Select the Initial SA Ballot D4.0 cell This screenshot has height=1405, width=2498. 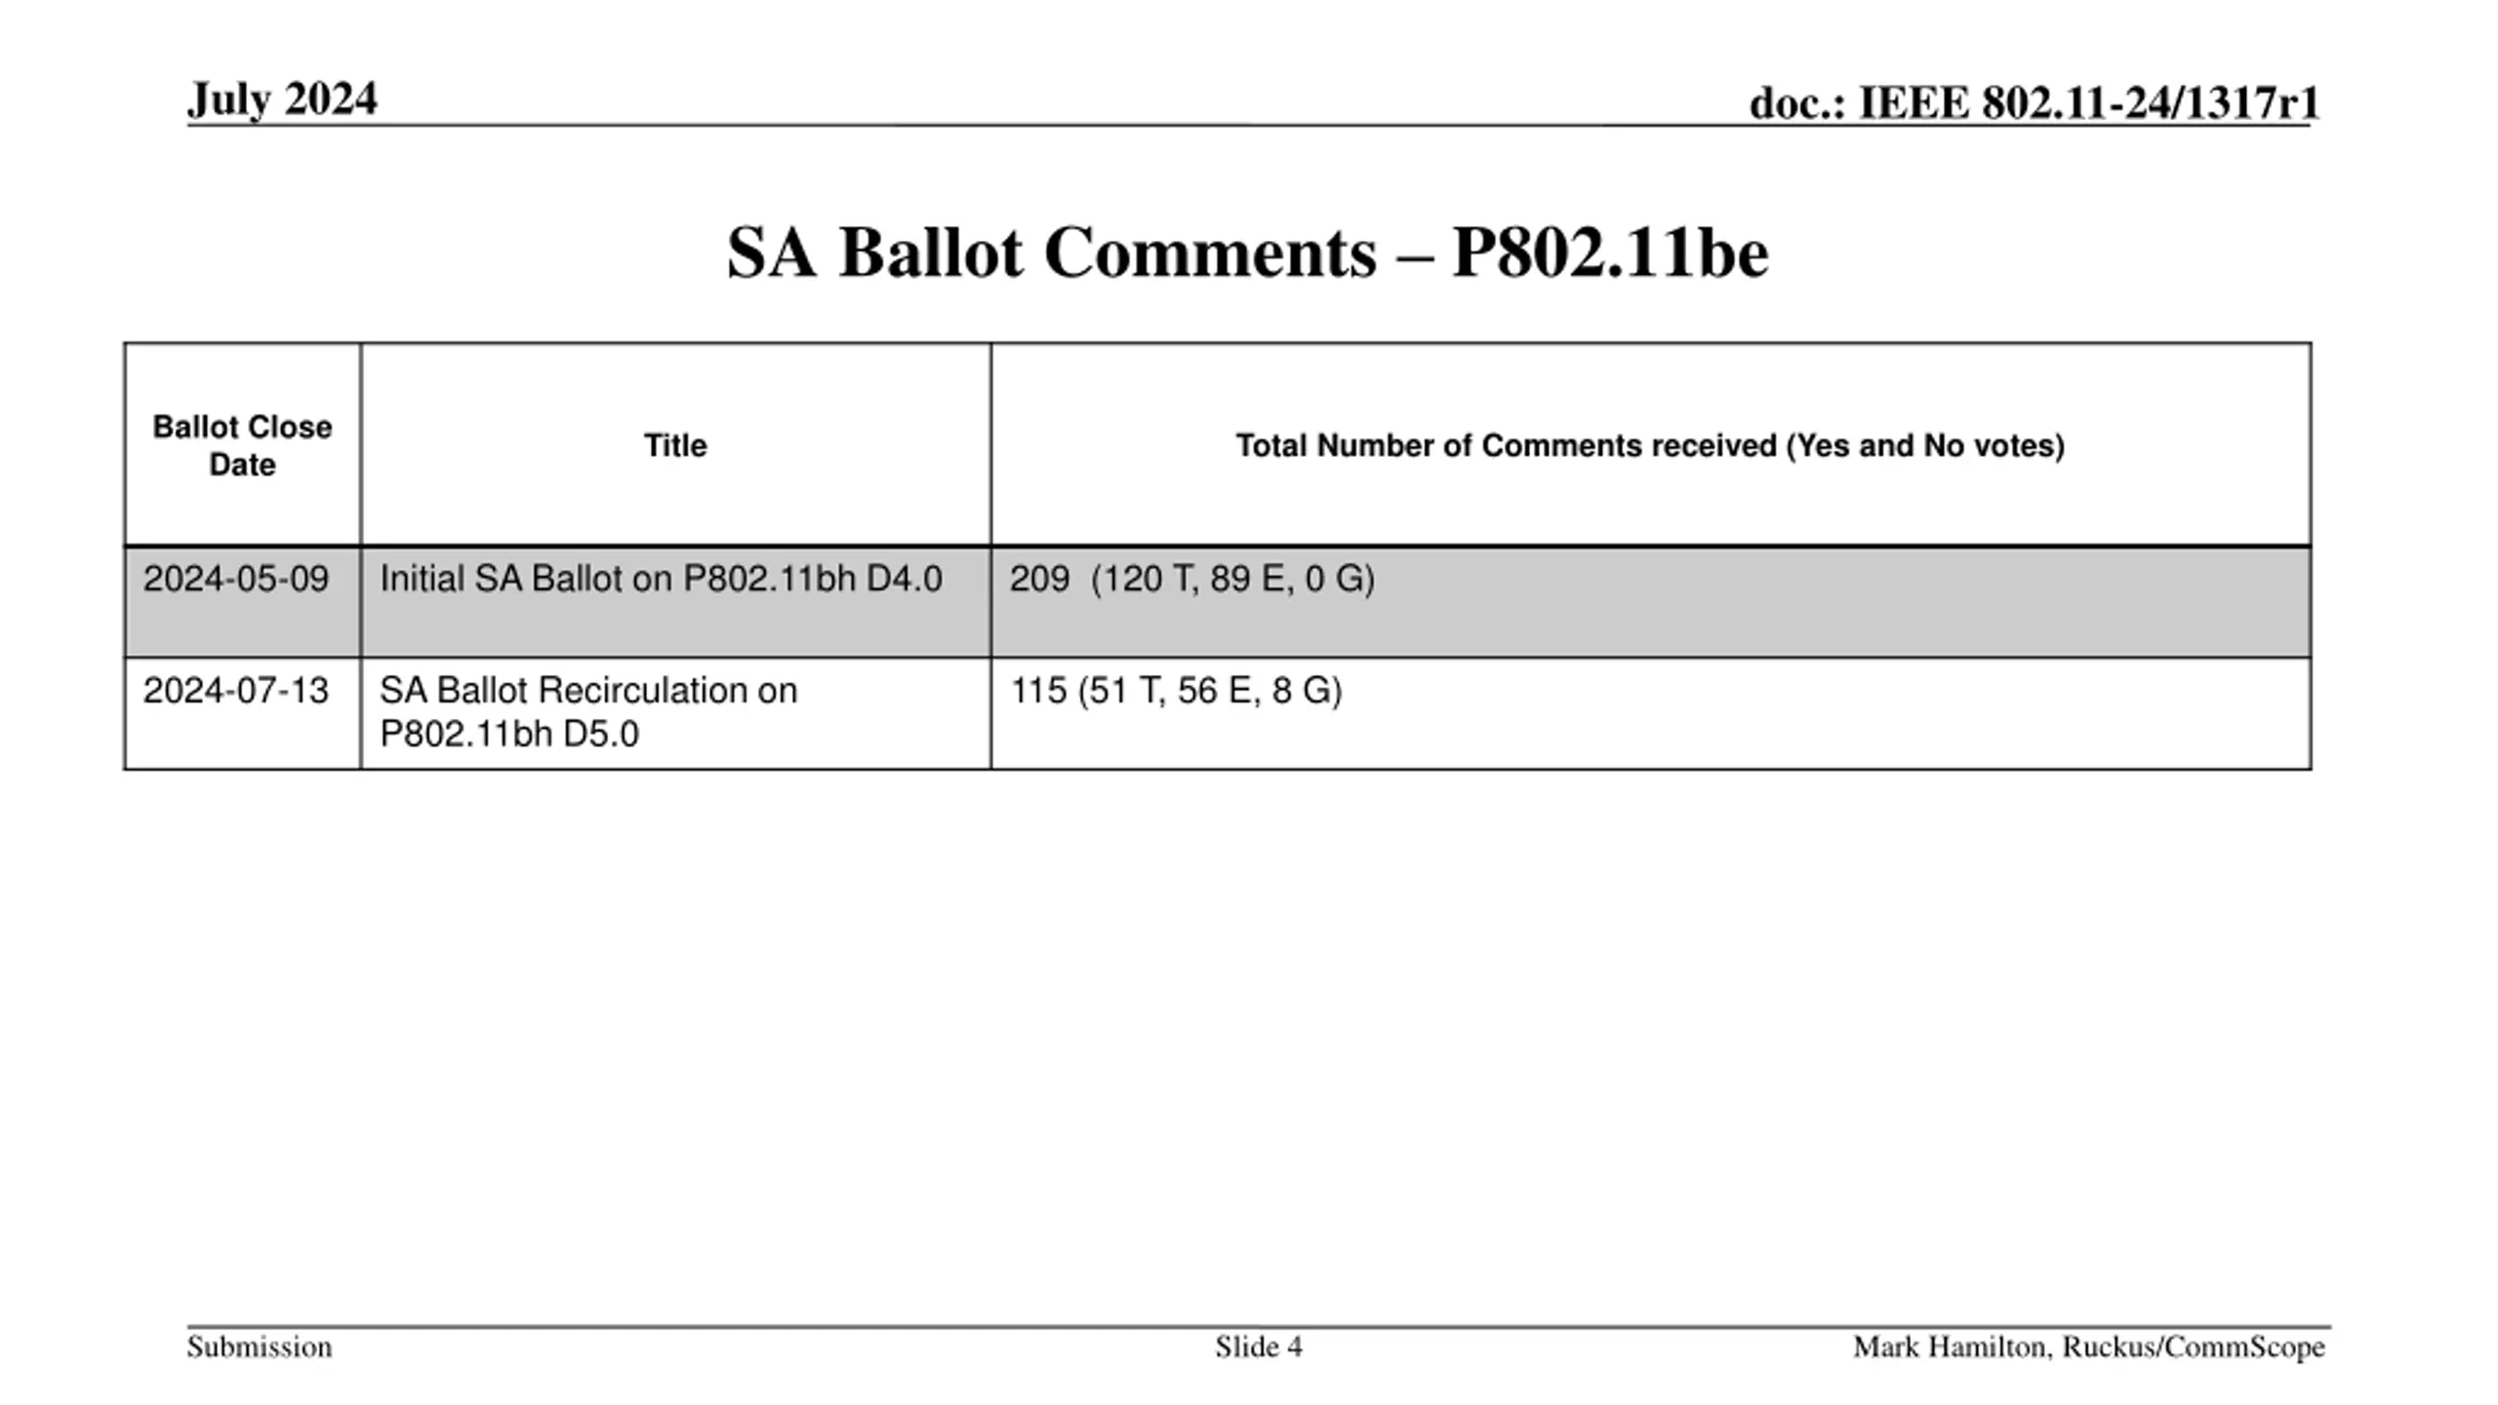click(661, 580)
